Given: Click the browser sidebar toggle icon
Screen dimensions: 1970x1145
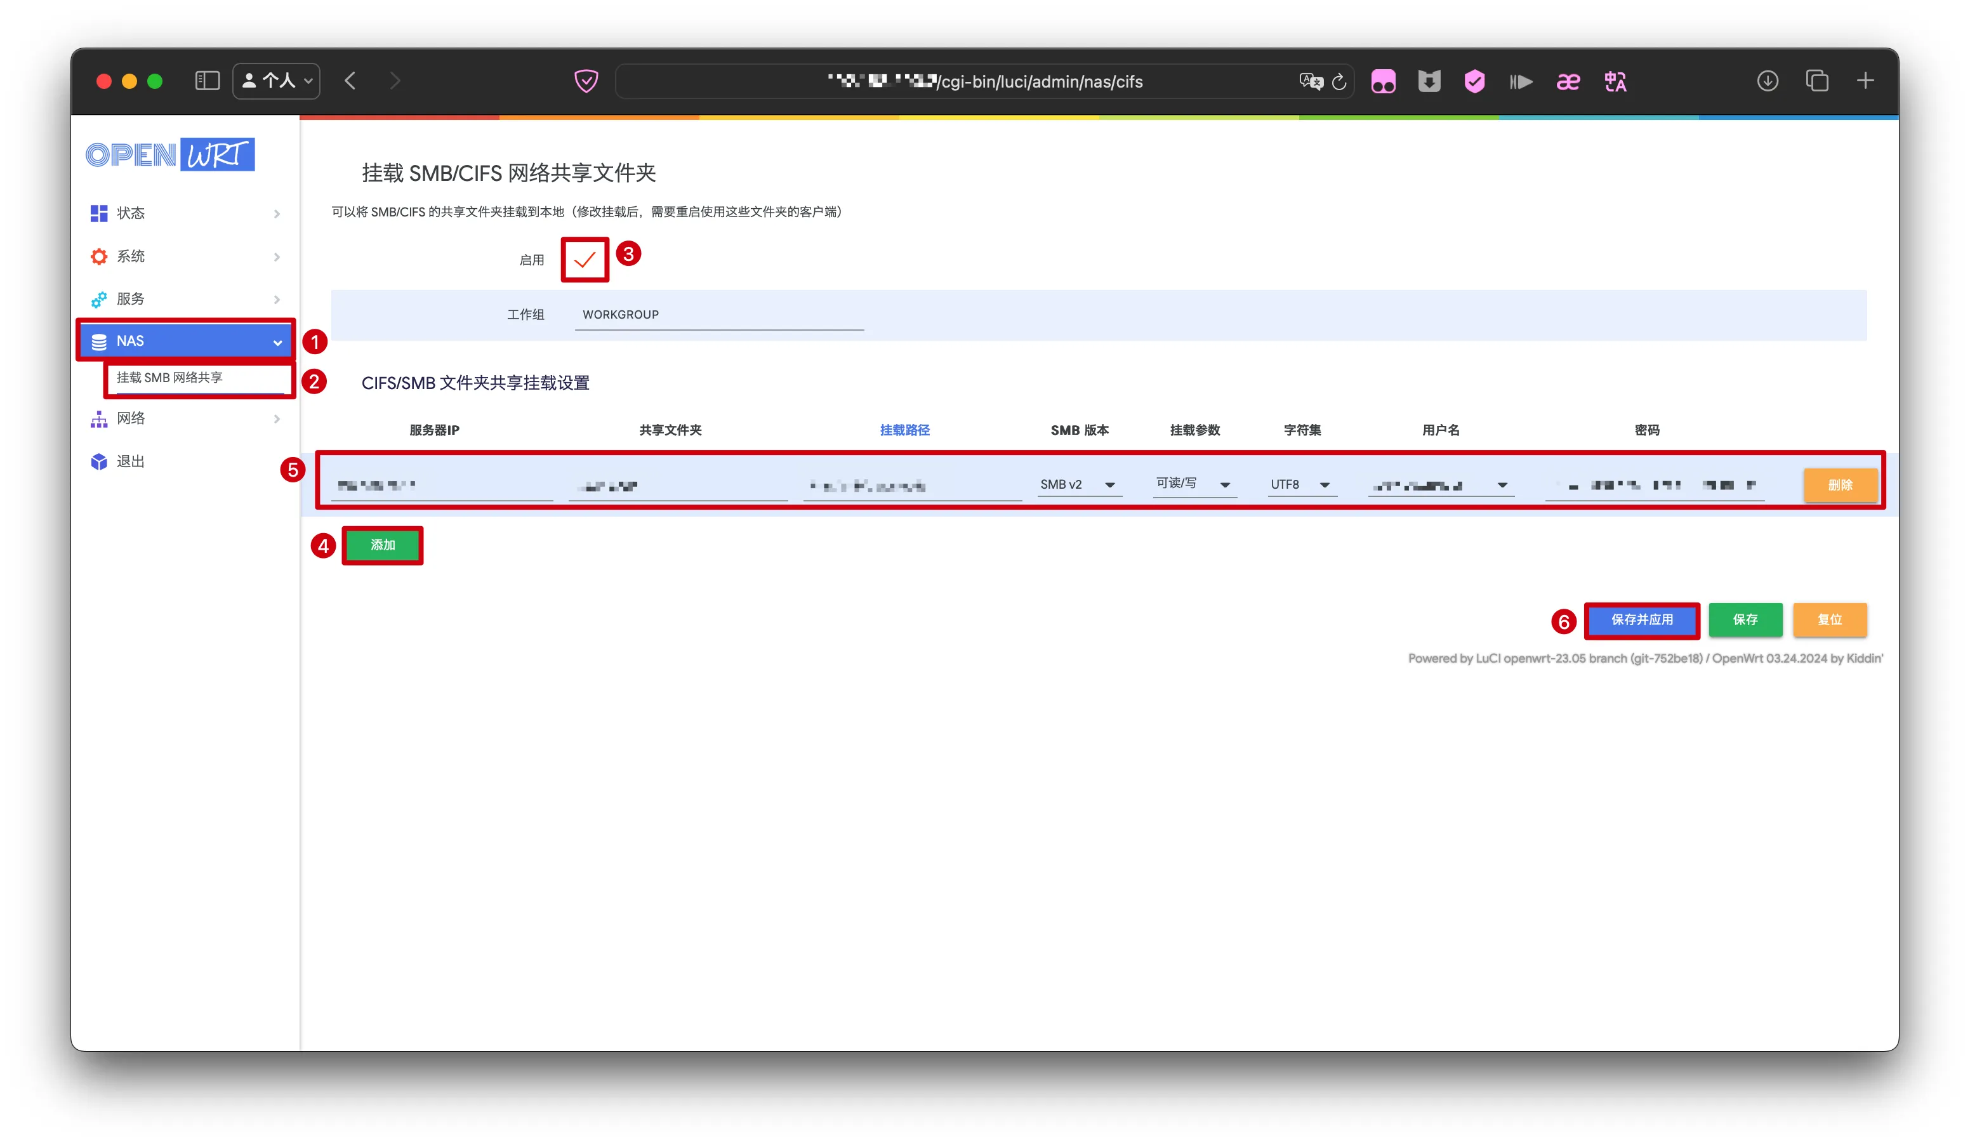Looking at the screenshot, I should pyautogui.click(x=207, y=81).
